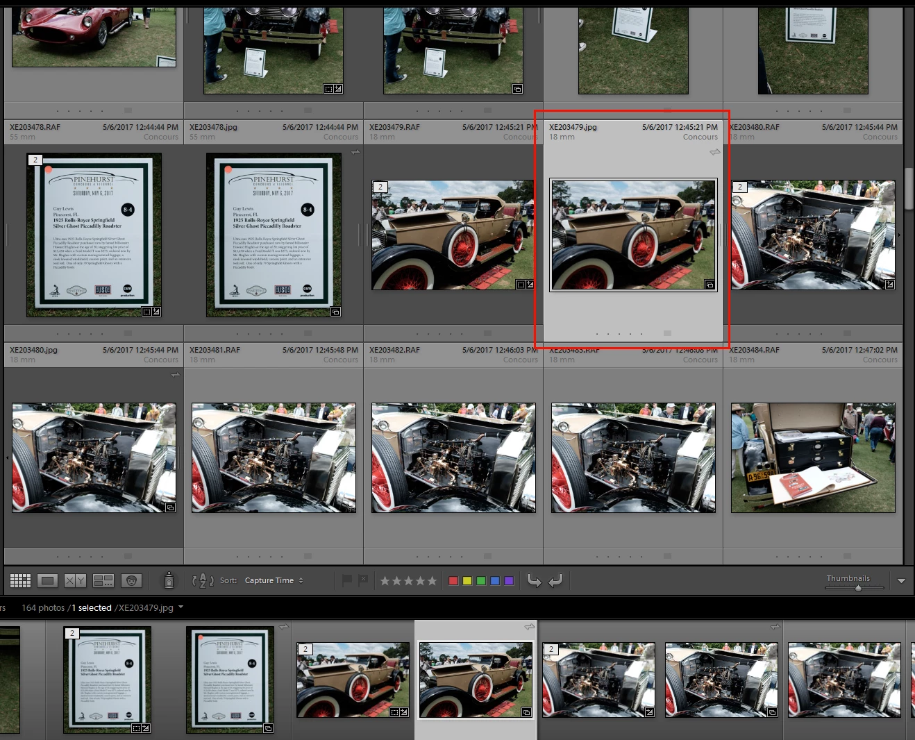Click the XE203481.RAF file name label

[x=215, y=350]
